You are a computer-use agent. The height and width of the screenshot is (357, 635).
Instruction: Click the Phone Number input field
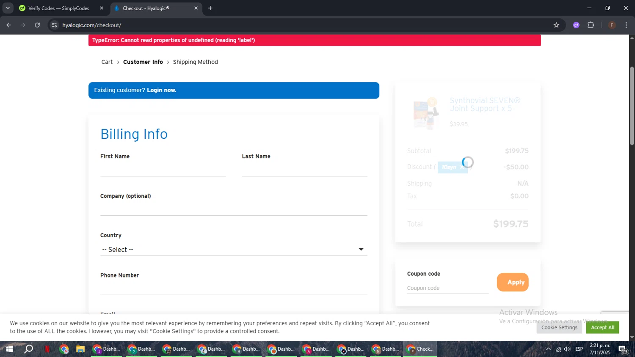pos(234,288)
